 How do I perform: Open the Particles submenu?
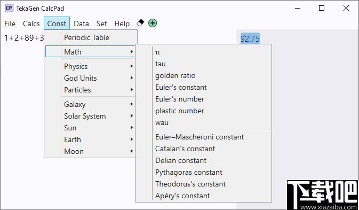tap(91, 90)
